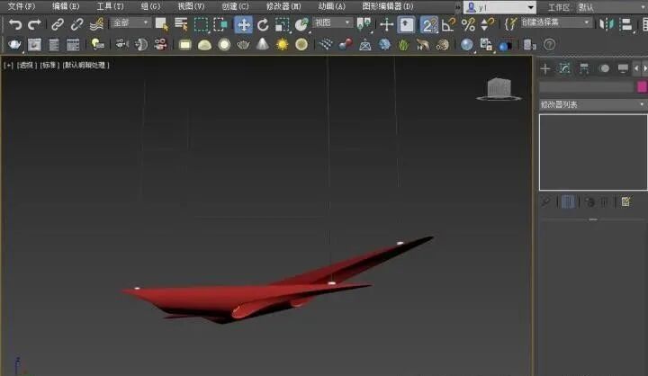The width and height of the screenshot is (648, 376).
Task: Open the workspace 默认 dropdown
Action: (612, 7)
